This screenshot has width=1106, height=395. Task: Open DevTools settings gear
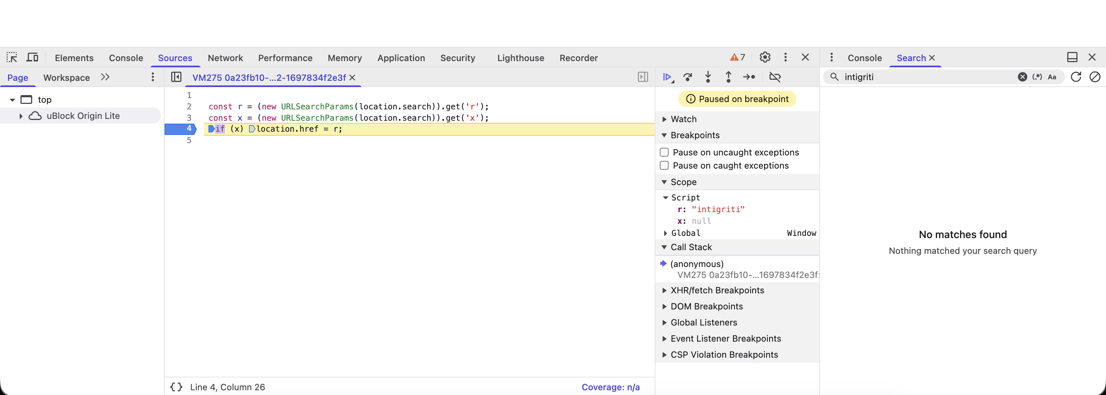pos(765,57)
